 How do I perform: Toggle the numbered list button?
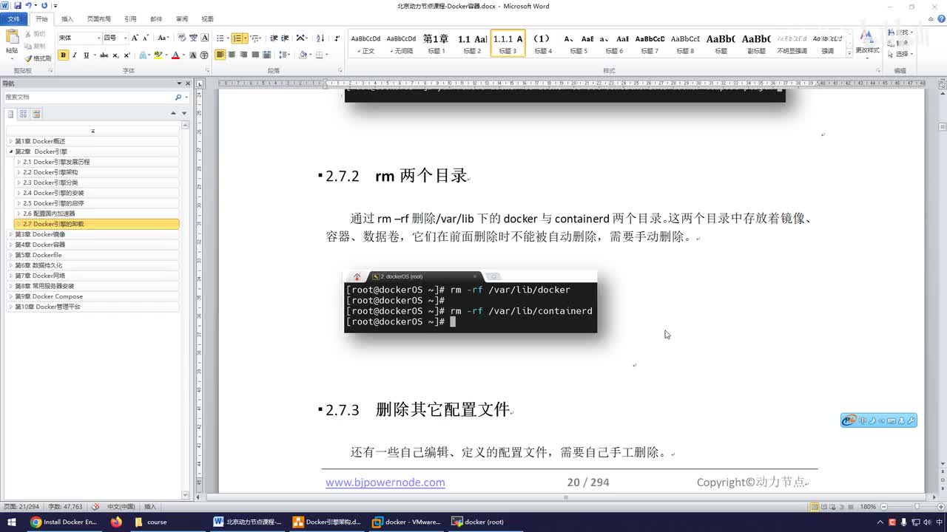(237, 38)
